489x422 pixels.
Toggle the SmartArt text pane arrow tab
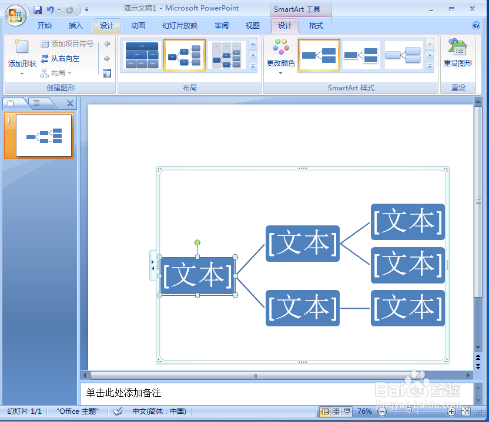tap(153, 265)
